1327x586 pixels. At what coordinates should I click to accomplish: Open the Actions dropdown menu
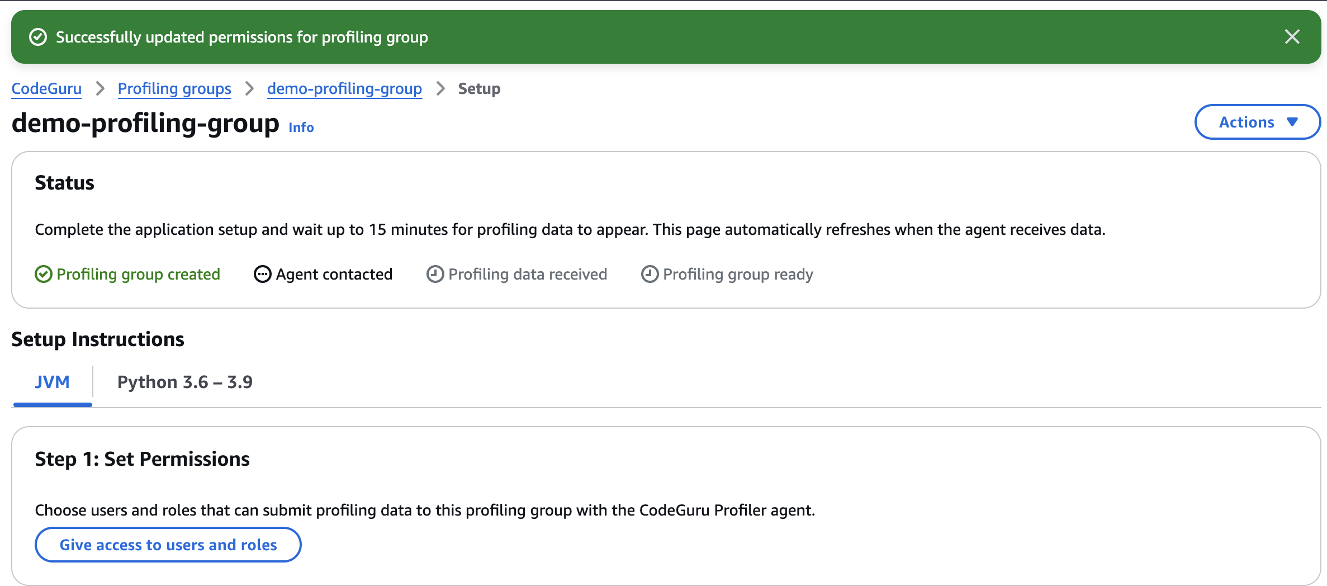click(x=1257, y=122)
